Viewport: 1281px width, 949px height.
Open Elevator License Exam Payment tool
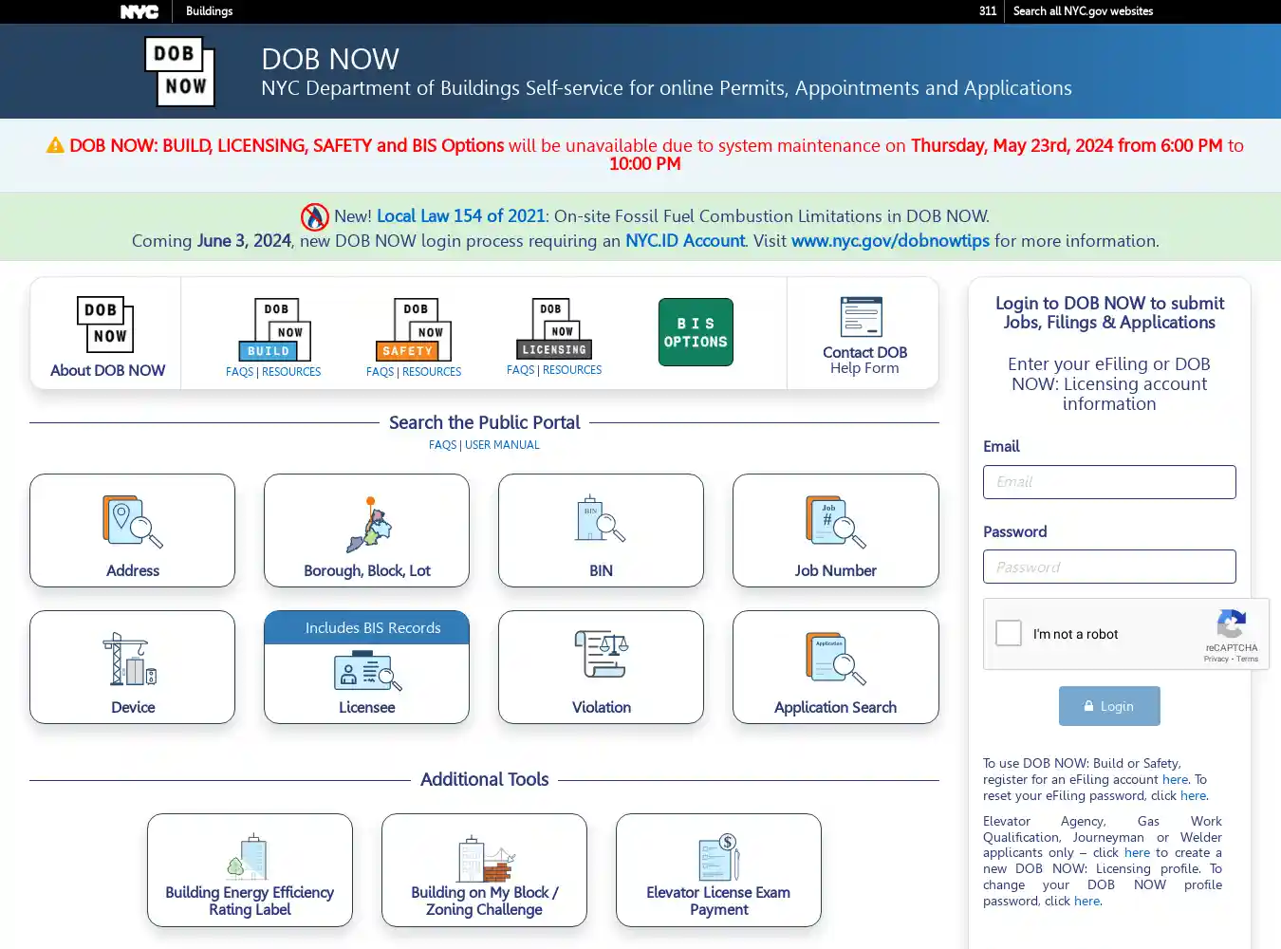[x=718, y=870]
